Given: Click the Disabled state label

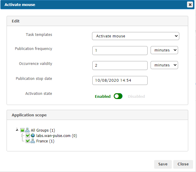Looking at the screenshot, I should (136, 97).
